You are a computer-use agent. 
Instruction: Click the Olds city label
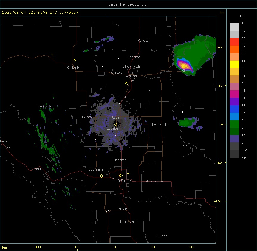point(116,117)
